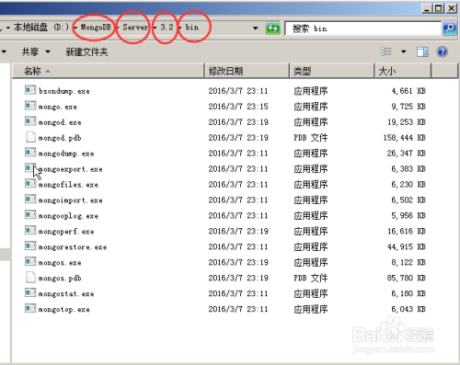Sort by 大小 column header

(403, 71)
